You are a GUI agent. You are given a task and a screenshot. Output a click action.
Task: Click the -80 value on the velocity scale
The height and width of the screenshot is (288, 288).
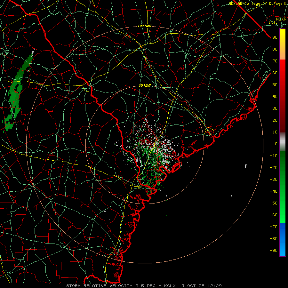[x=274, y=239]
